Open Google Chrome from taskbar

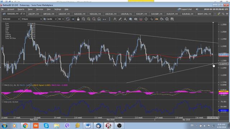point(25,126)
